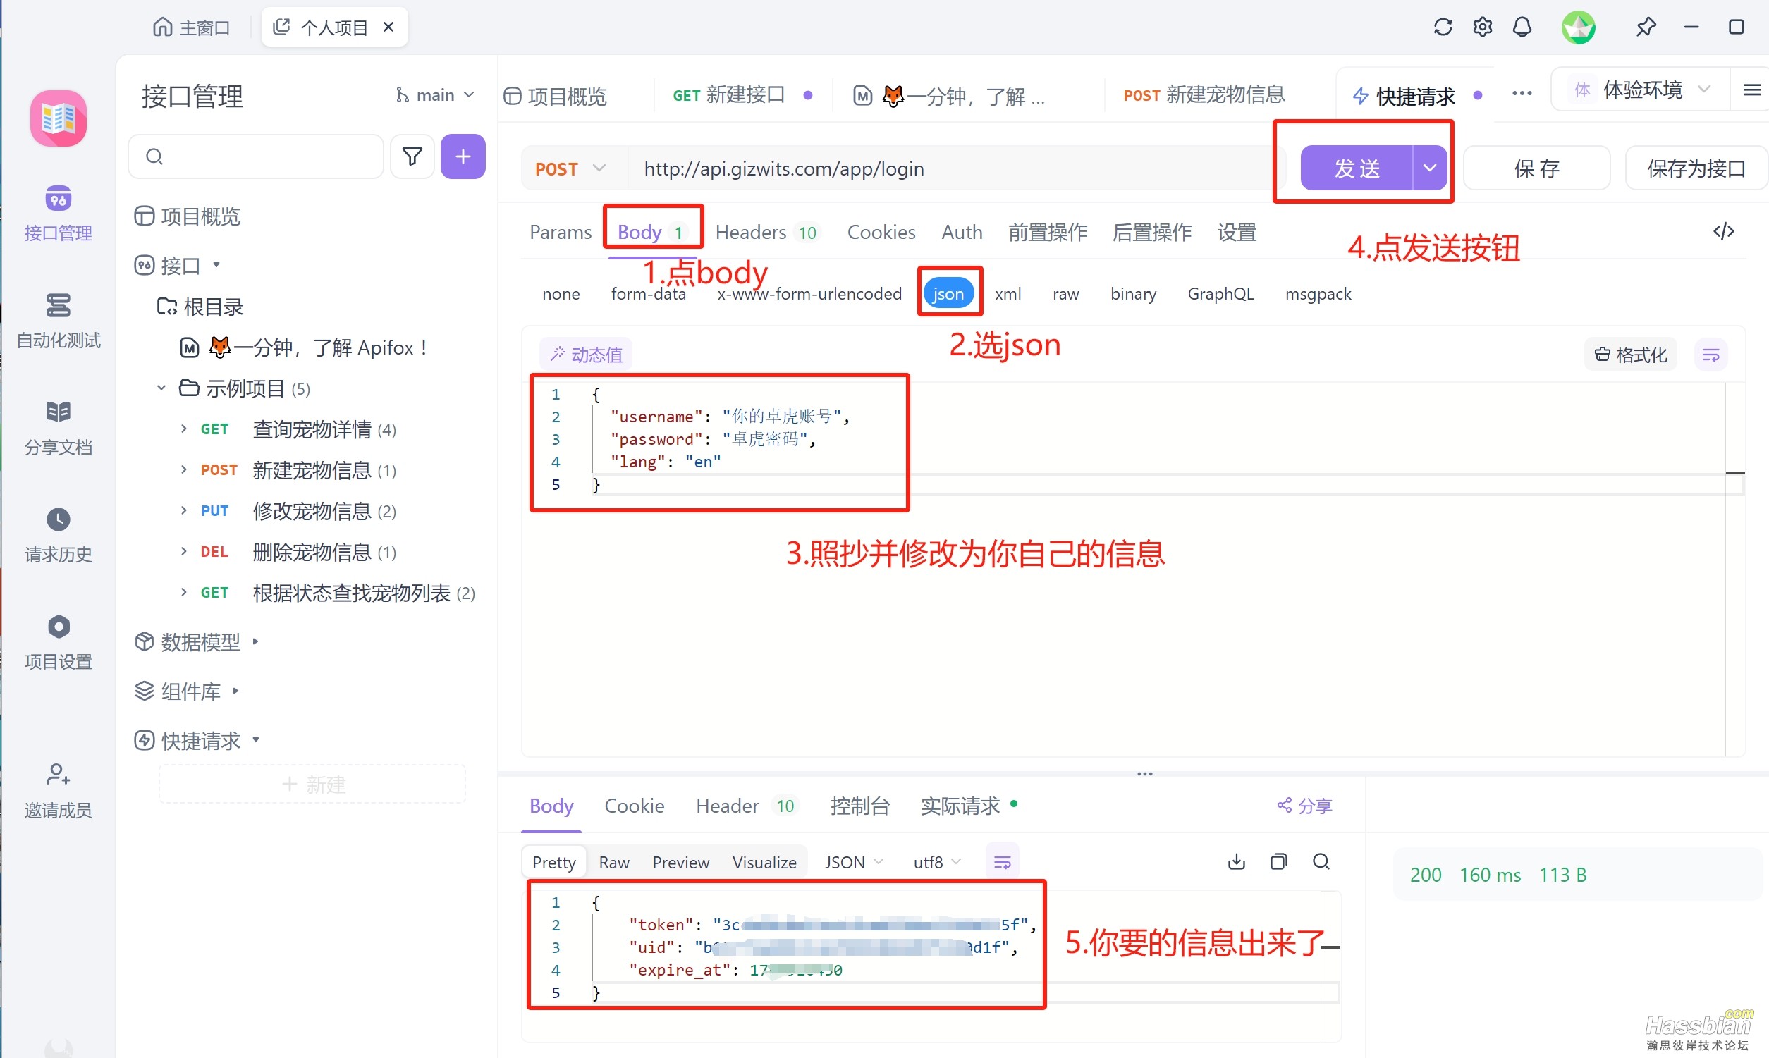Select the msgpack body type

point(1318,294)
